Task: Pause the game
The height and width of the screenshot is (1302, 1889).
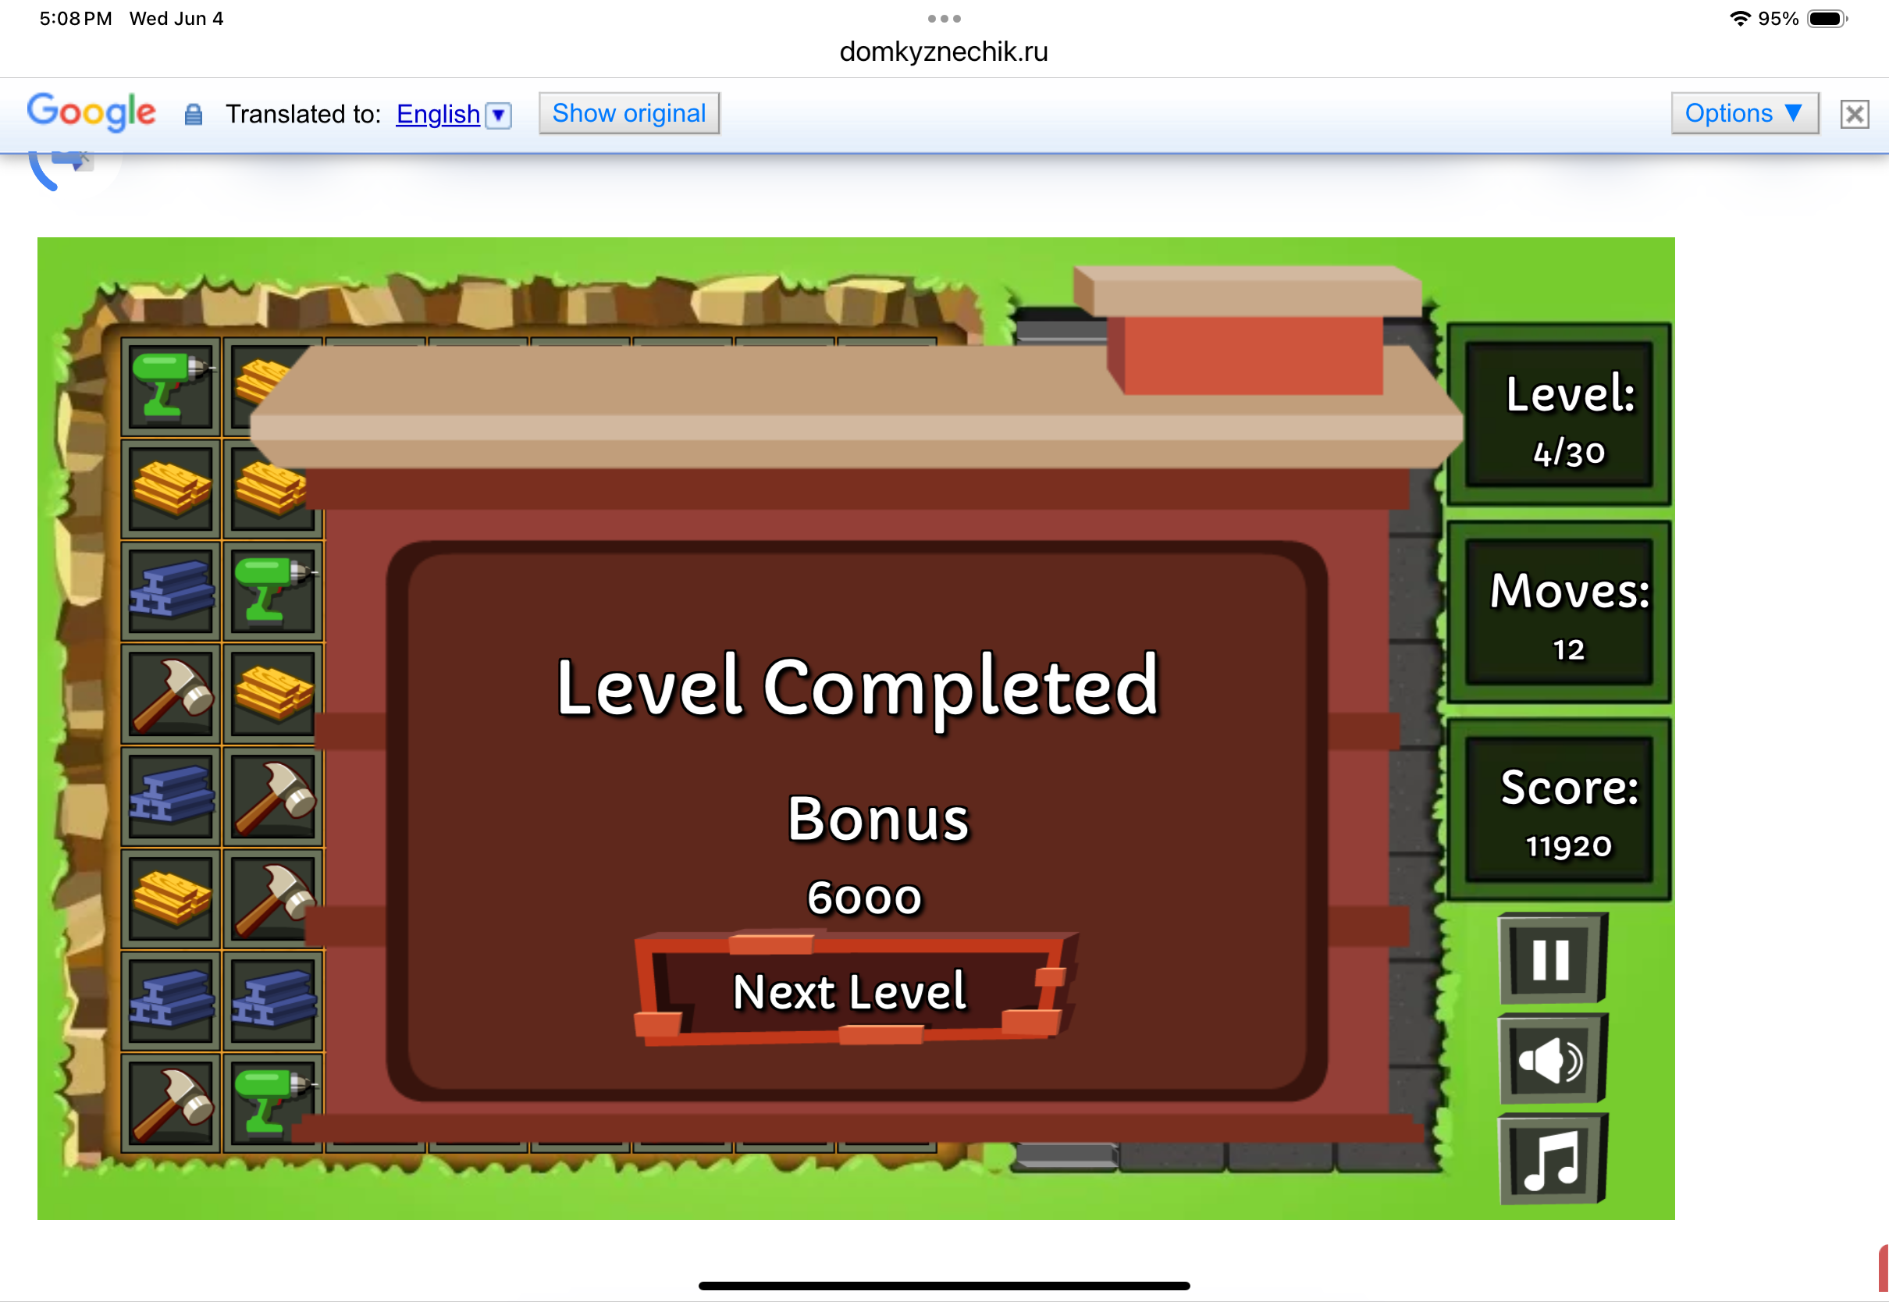Action: click(1552, 959)
